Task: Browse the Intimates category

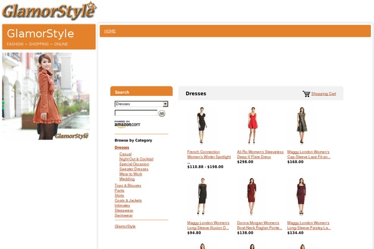Action: (x=122, y=205)
